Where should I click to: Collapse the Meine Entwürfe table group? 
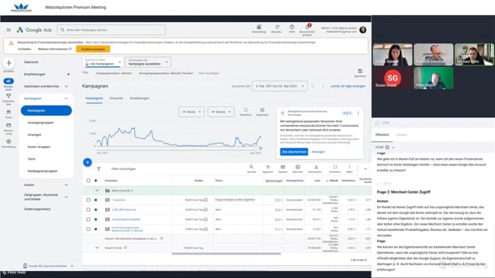97,191
